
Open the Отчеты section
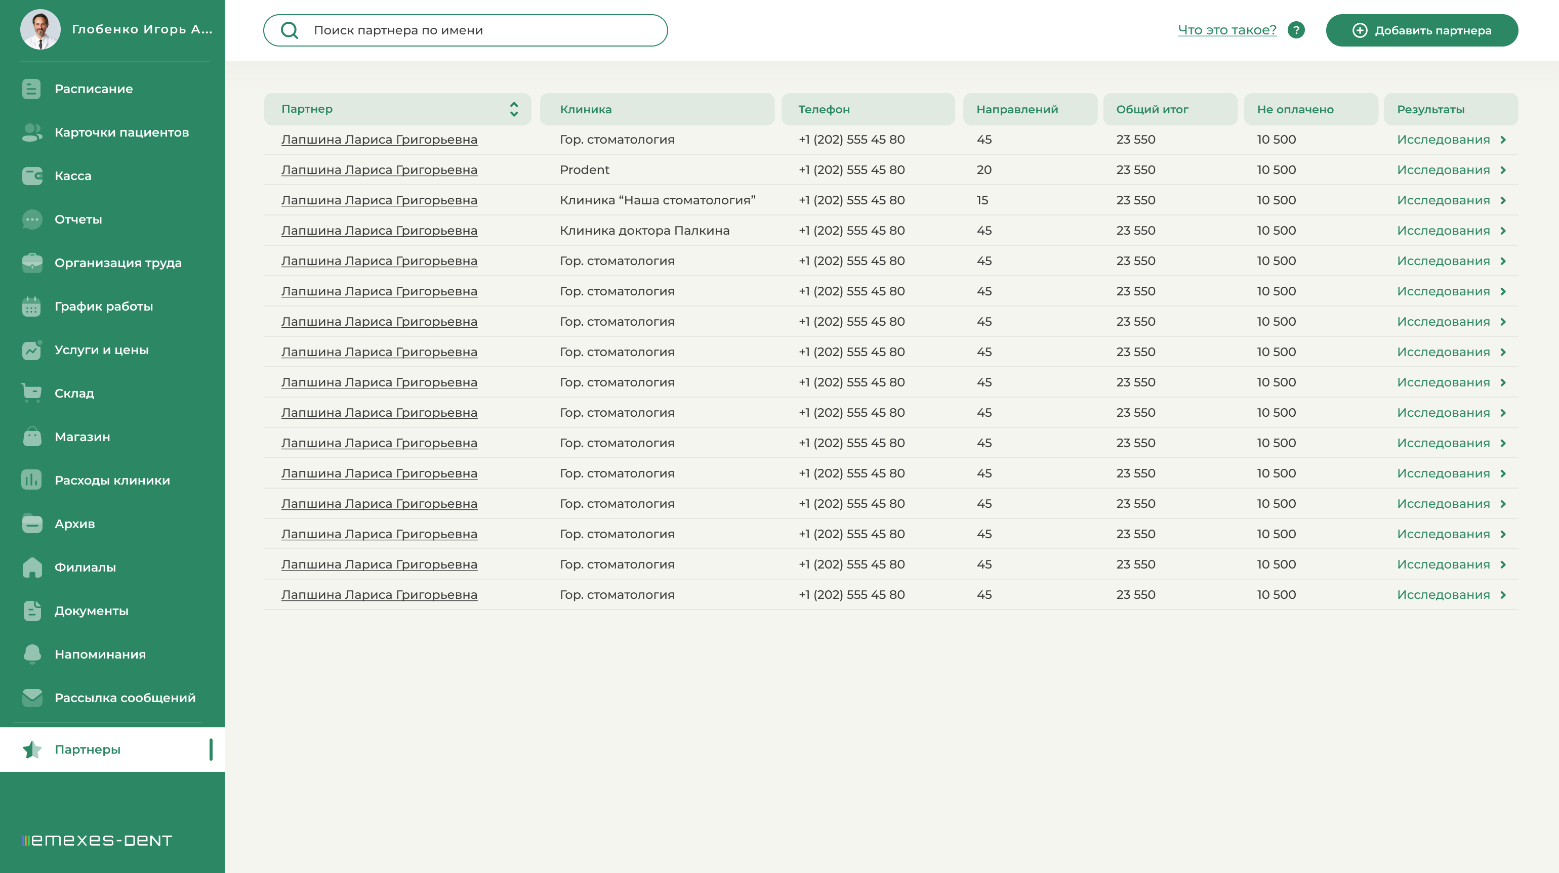pyautogui.click(x=78, y=220)
